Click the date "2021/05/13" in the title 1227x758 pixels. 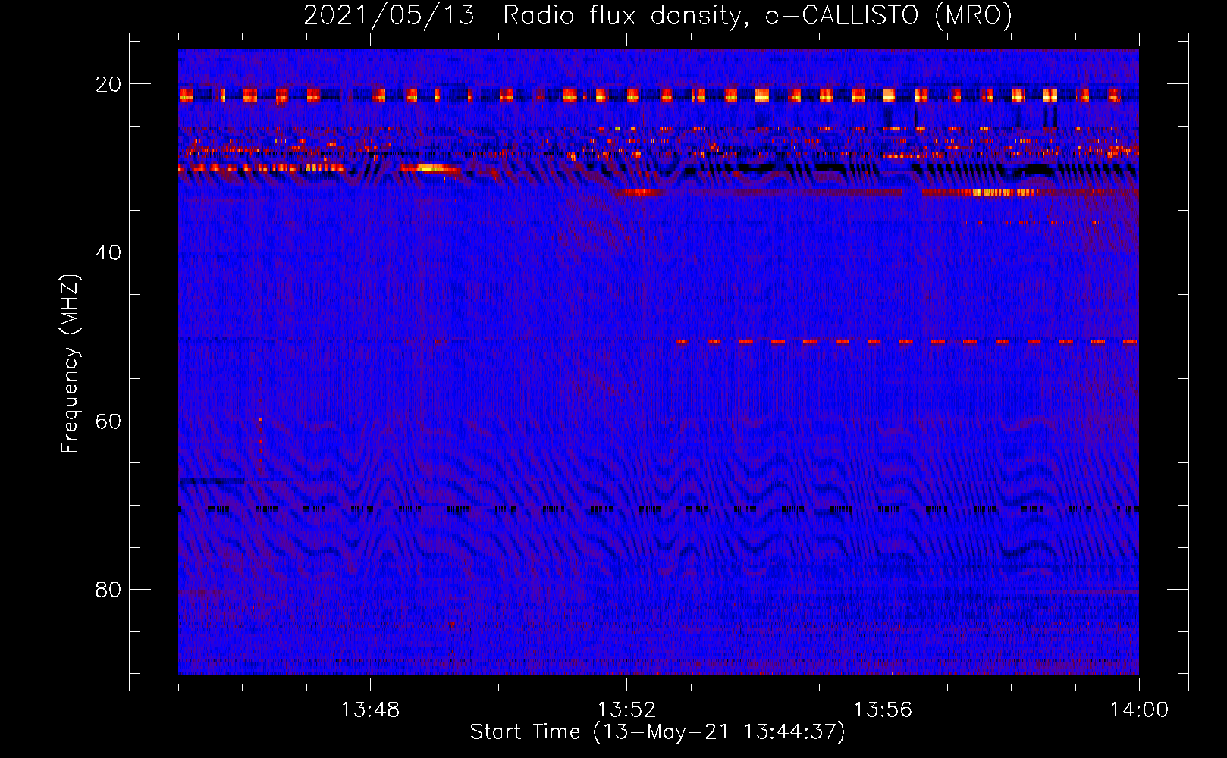pyautogui.click(x=389, y=16)
